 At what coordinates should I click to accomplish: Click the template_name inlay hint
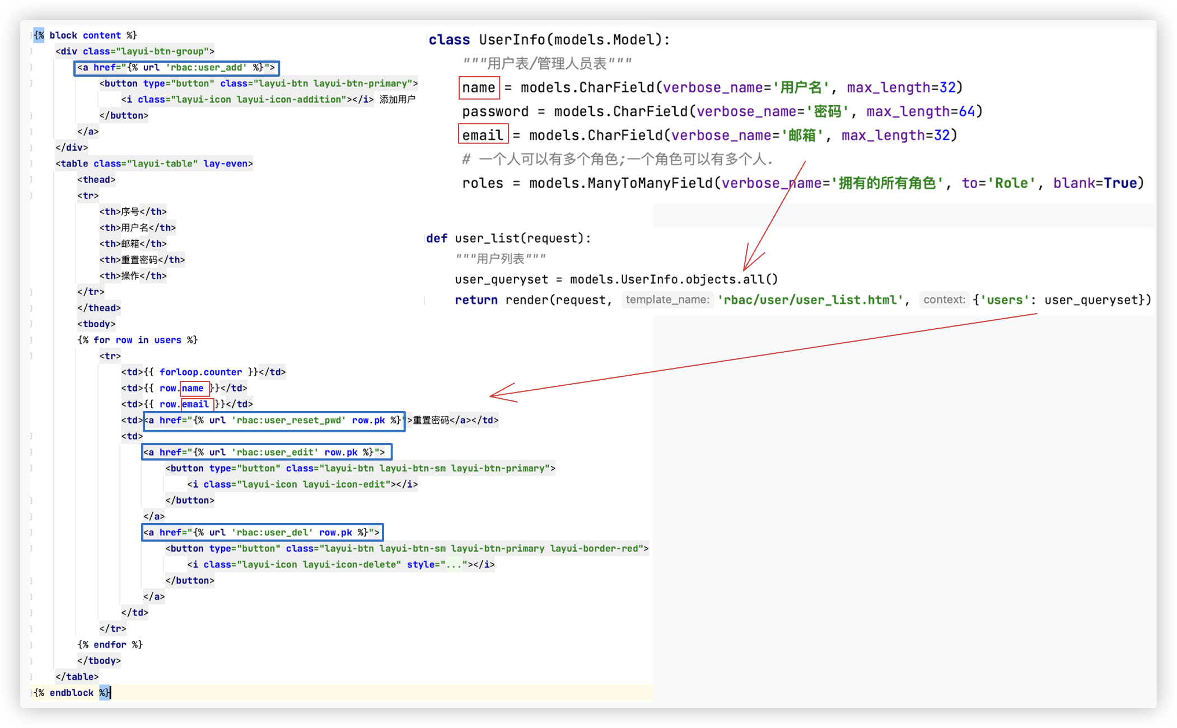(x=667, y=300)
